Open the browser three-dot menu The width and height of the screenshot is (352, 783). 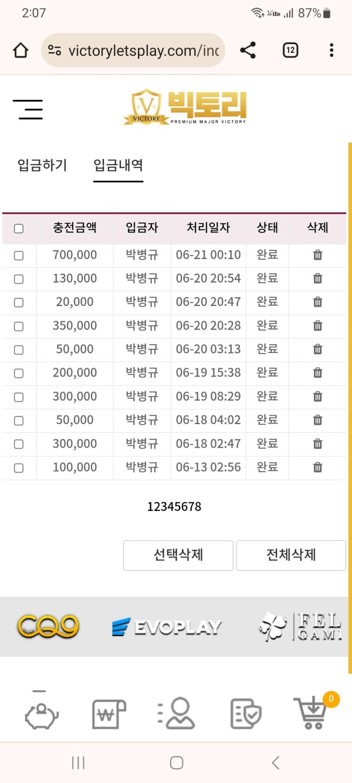[331, 51]
